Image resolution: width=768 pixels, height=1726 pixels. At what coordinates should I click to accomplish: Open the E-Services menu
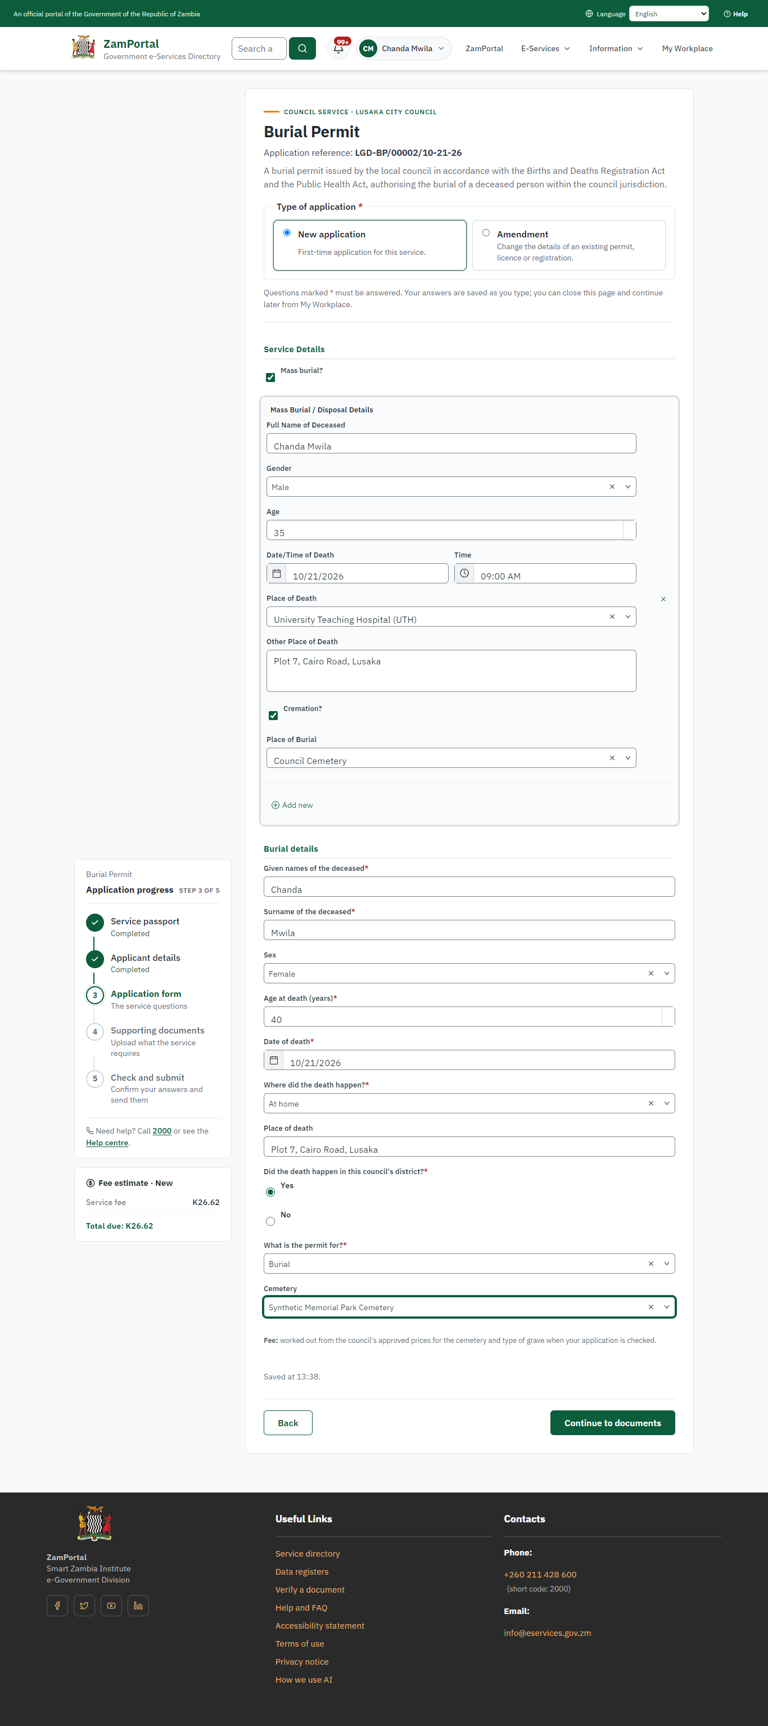point(546,48)
